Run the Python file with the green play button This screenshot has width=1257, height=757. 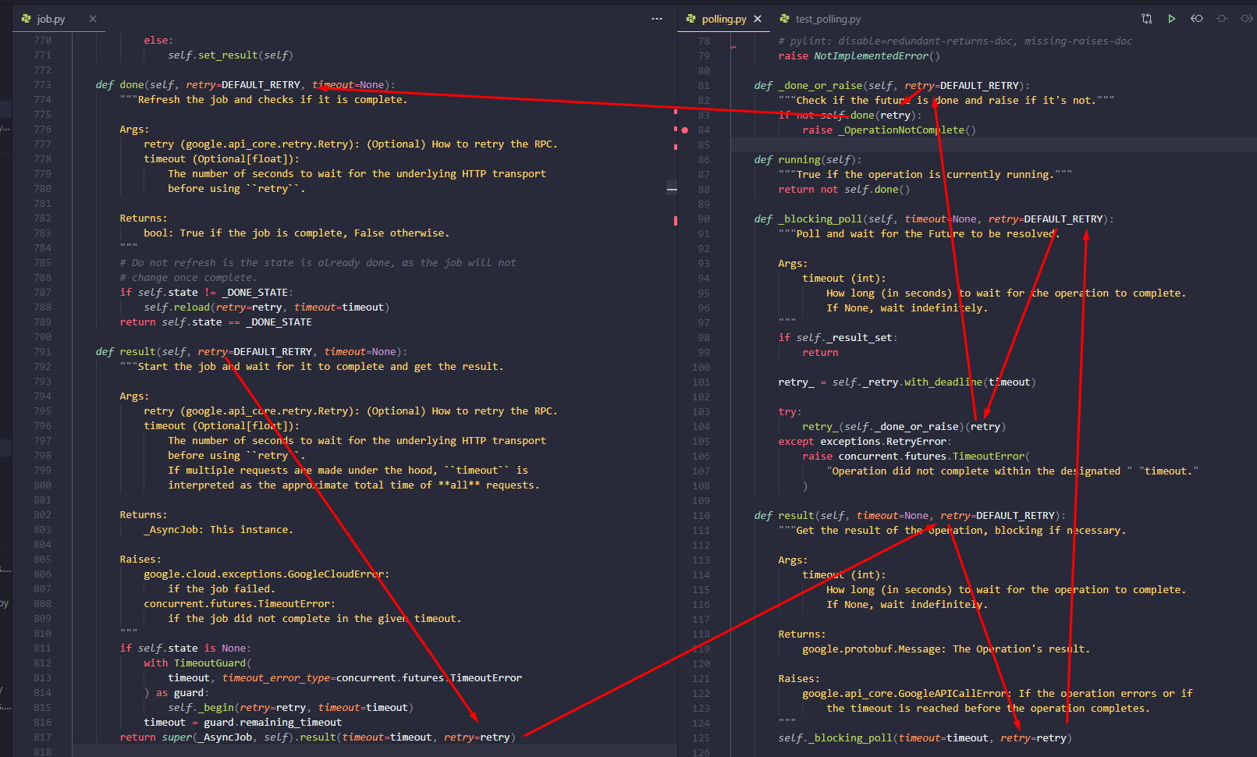pyautogui.click(x=1172, y=19)
